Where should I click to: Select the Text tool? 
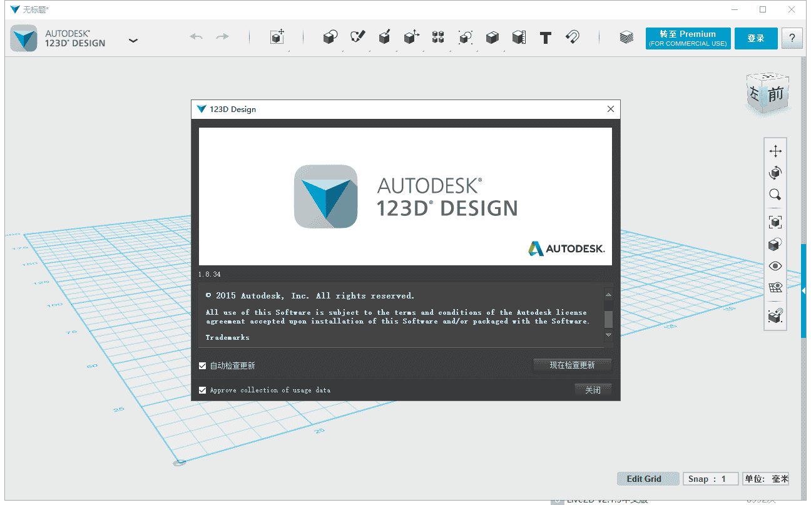click(545, 38)
